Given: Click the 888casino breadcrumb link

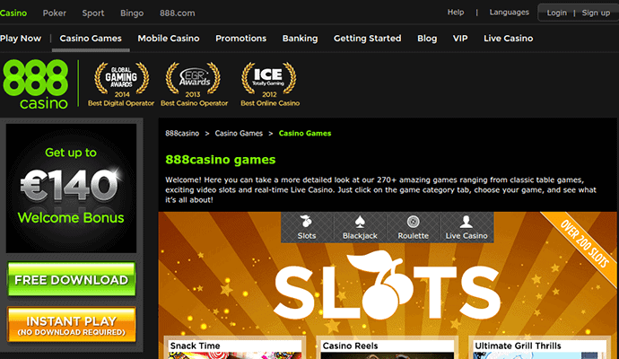Looking at the screenshot, I should click(182, 134).
